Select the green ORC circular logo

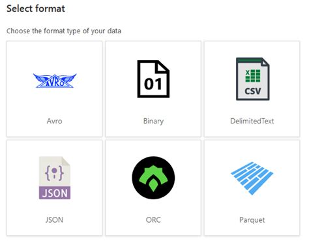(x=153, y=178)
